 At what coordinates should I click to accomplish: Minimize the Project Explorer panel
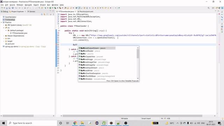(50, 11)
